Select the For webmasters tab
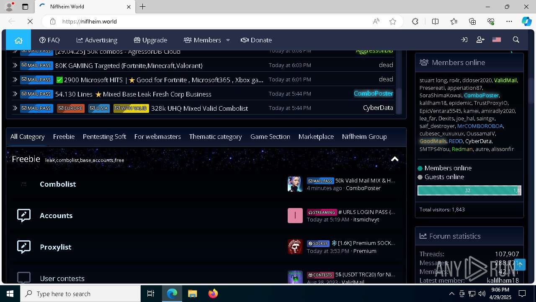 [x=157, y=136]
